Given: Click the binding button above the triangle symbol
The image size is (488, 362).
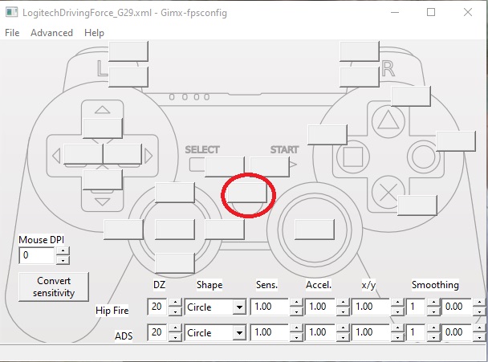Looking at the screenshot, I should click(x=411, y=96).
